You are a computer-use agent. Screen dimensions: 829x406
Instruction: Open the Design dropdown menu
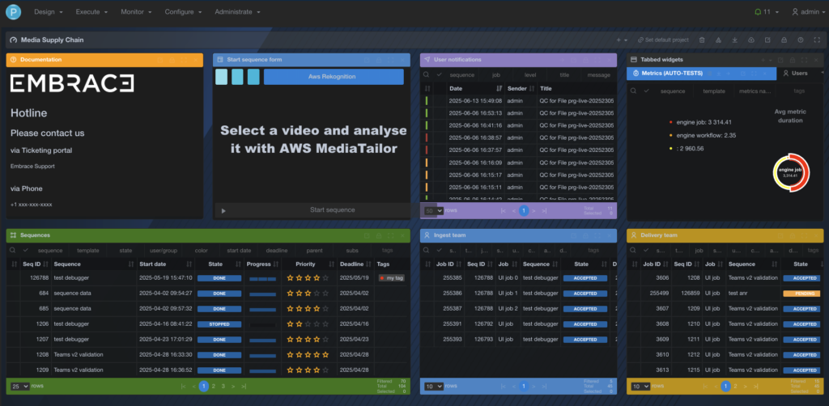48,11
